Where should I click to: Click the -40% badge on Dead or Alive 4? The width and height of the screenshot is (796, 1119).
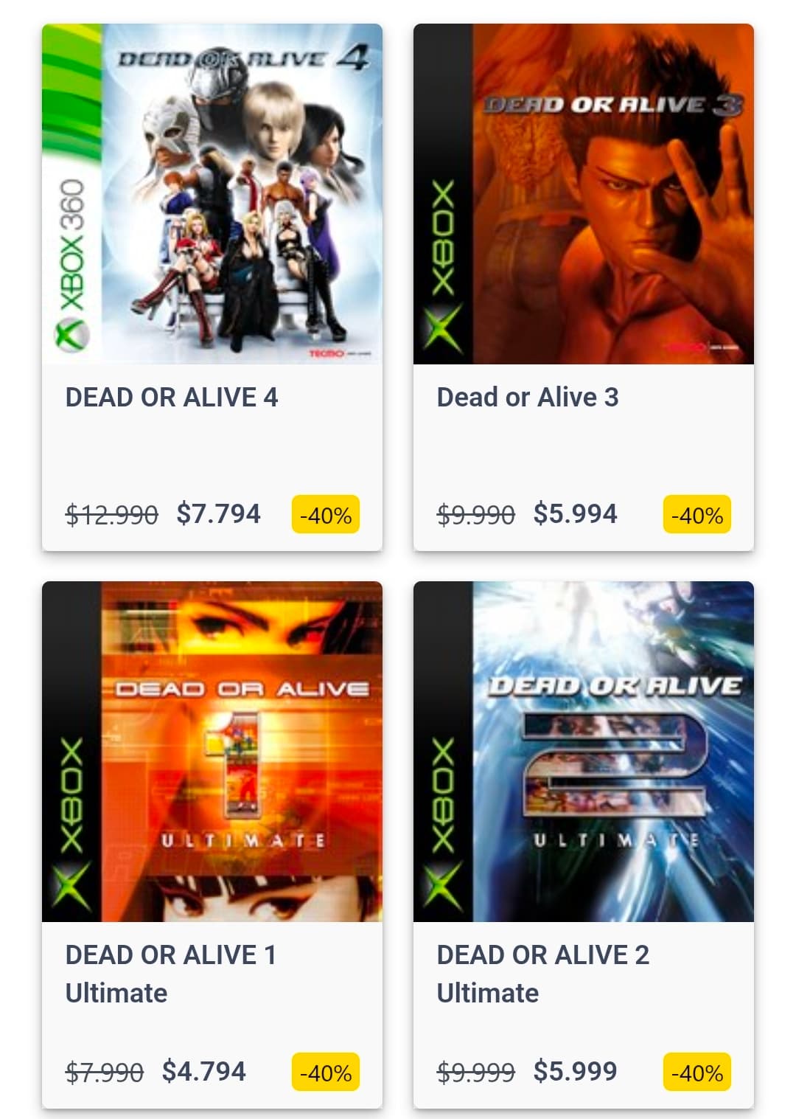326,515
